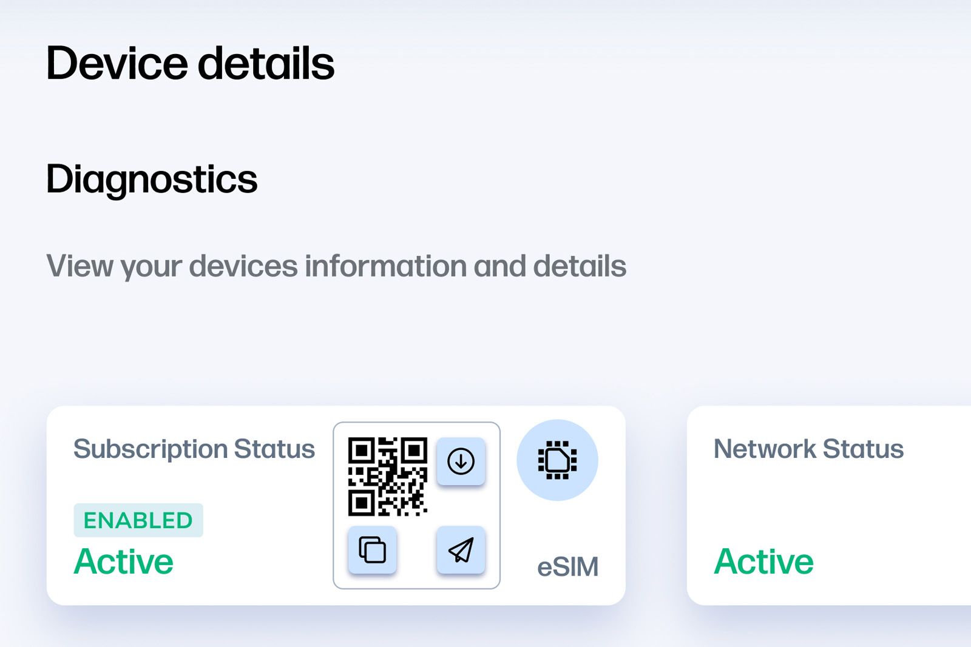Image resolution: width=971 pixels, height=647 pixels.
Task: Click Active under Network Status
Action: pyautogui.click(x=763, y=562)
